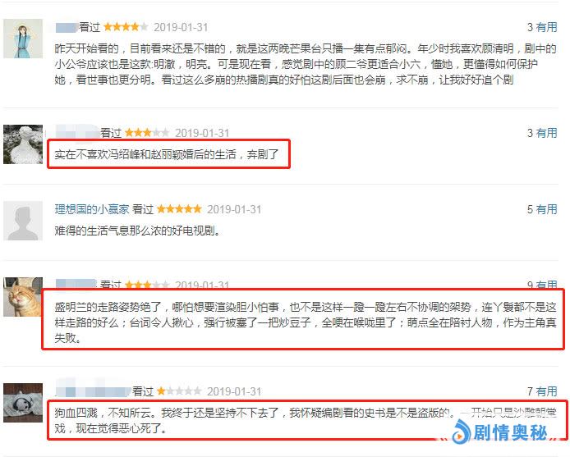Viewport: 570px width, 457px height.
Task: Click the 剧情奥秘 watermark logo icon
Action: point(462,432)
